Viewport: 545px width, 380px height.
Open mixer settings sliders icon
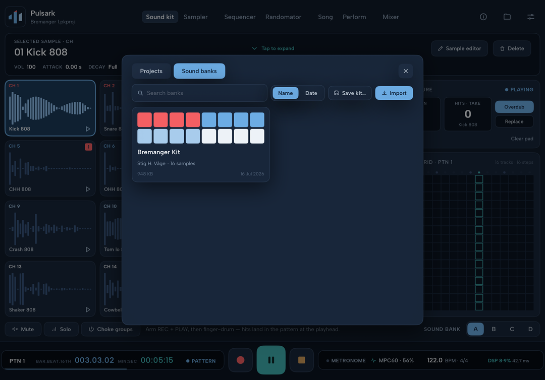pos(531,17)
